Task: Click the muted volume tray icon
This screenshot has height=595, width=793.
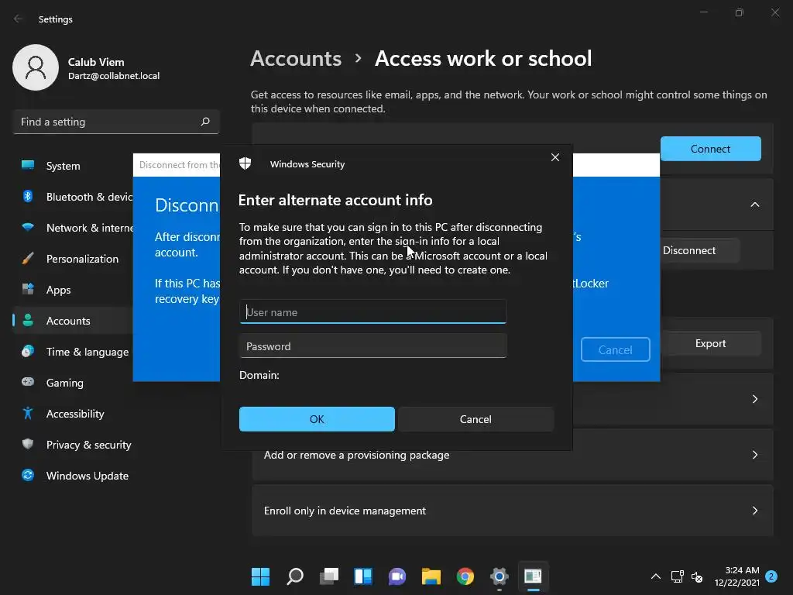Action: coord(697,576)
